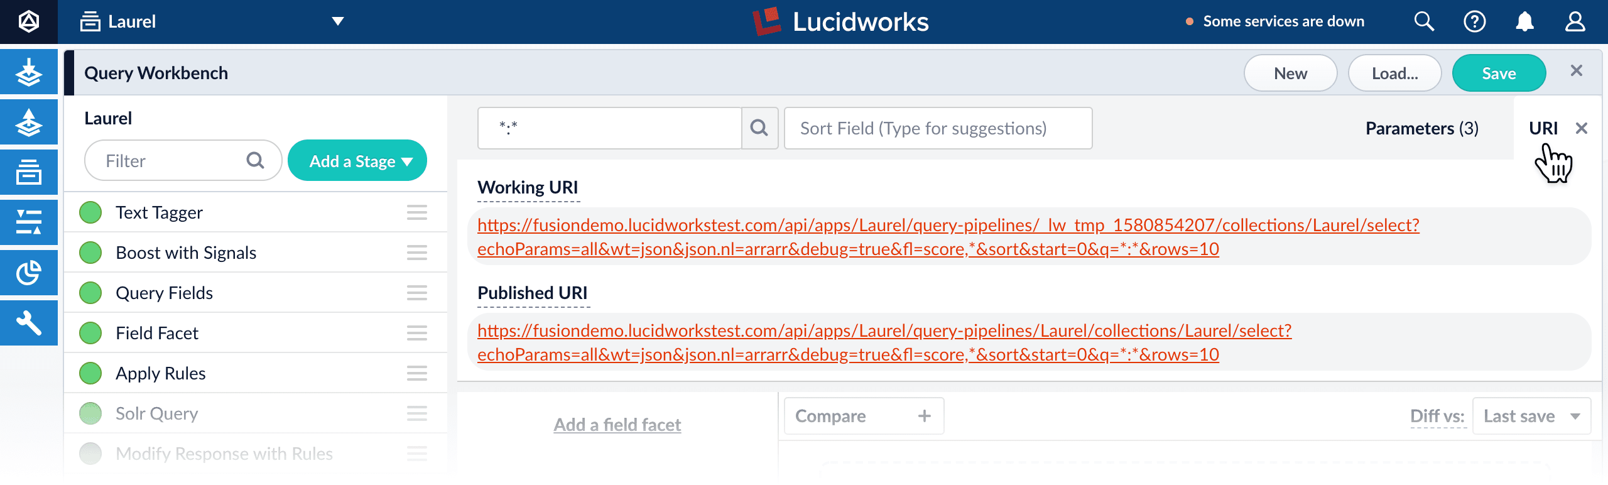Screen dimensions: 1608x485
Task: Switch to the Parameters tab
Action: [x=1421, y=128]
